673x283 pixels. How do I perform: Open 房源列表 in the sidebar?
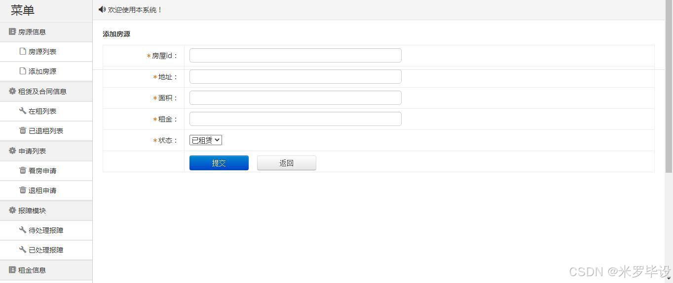46,52
